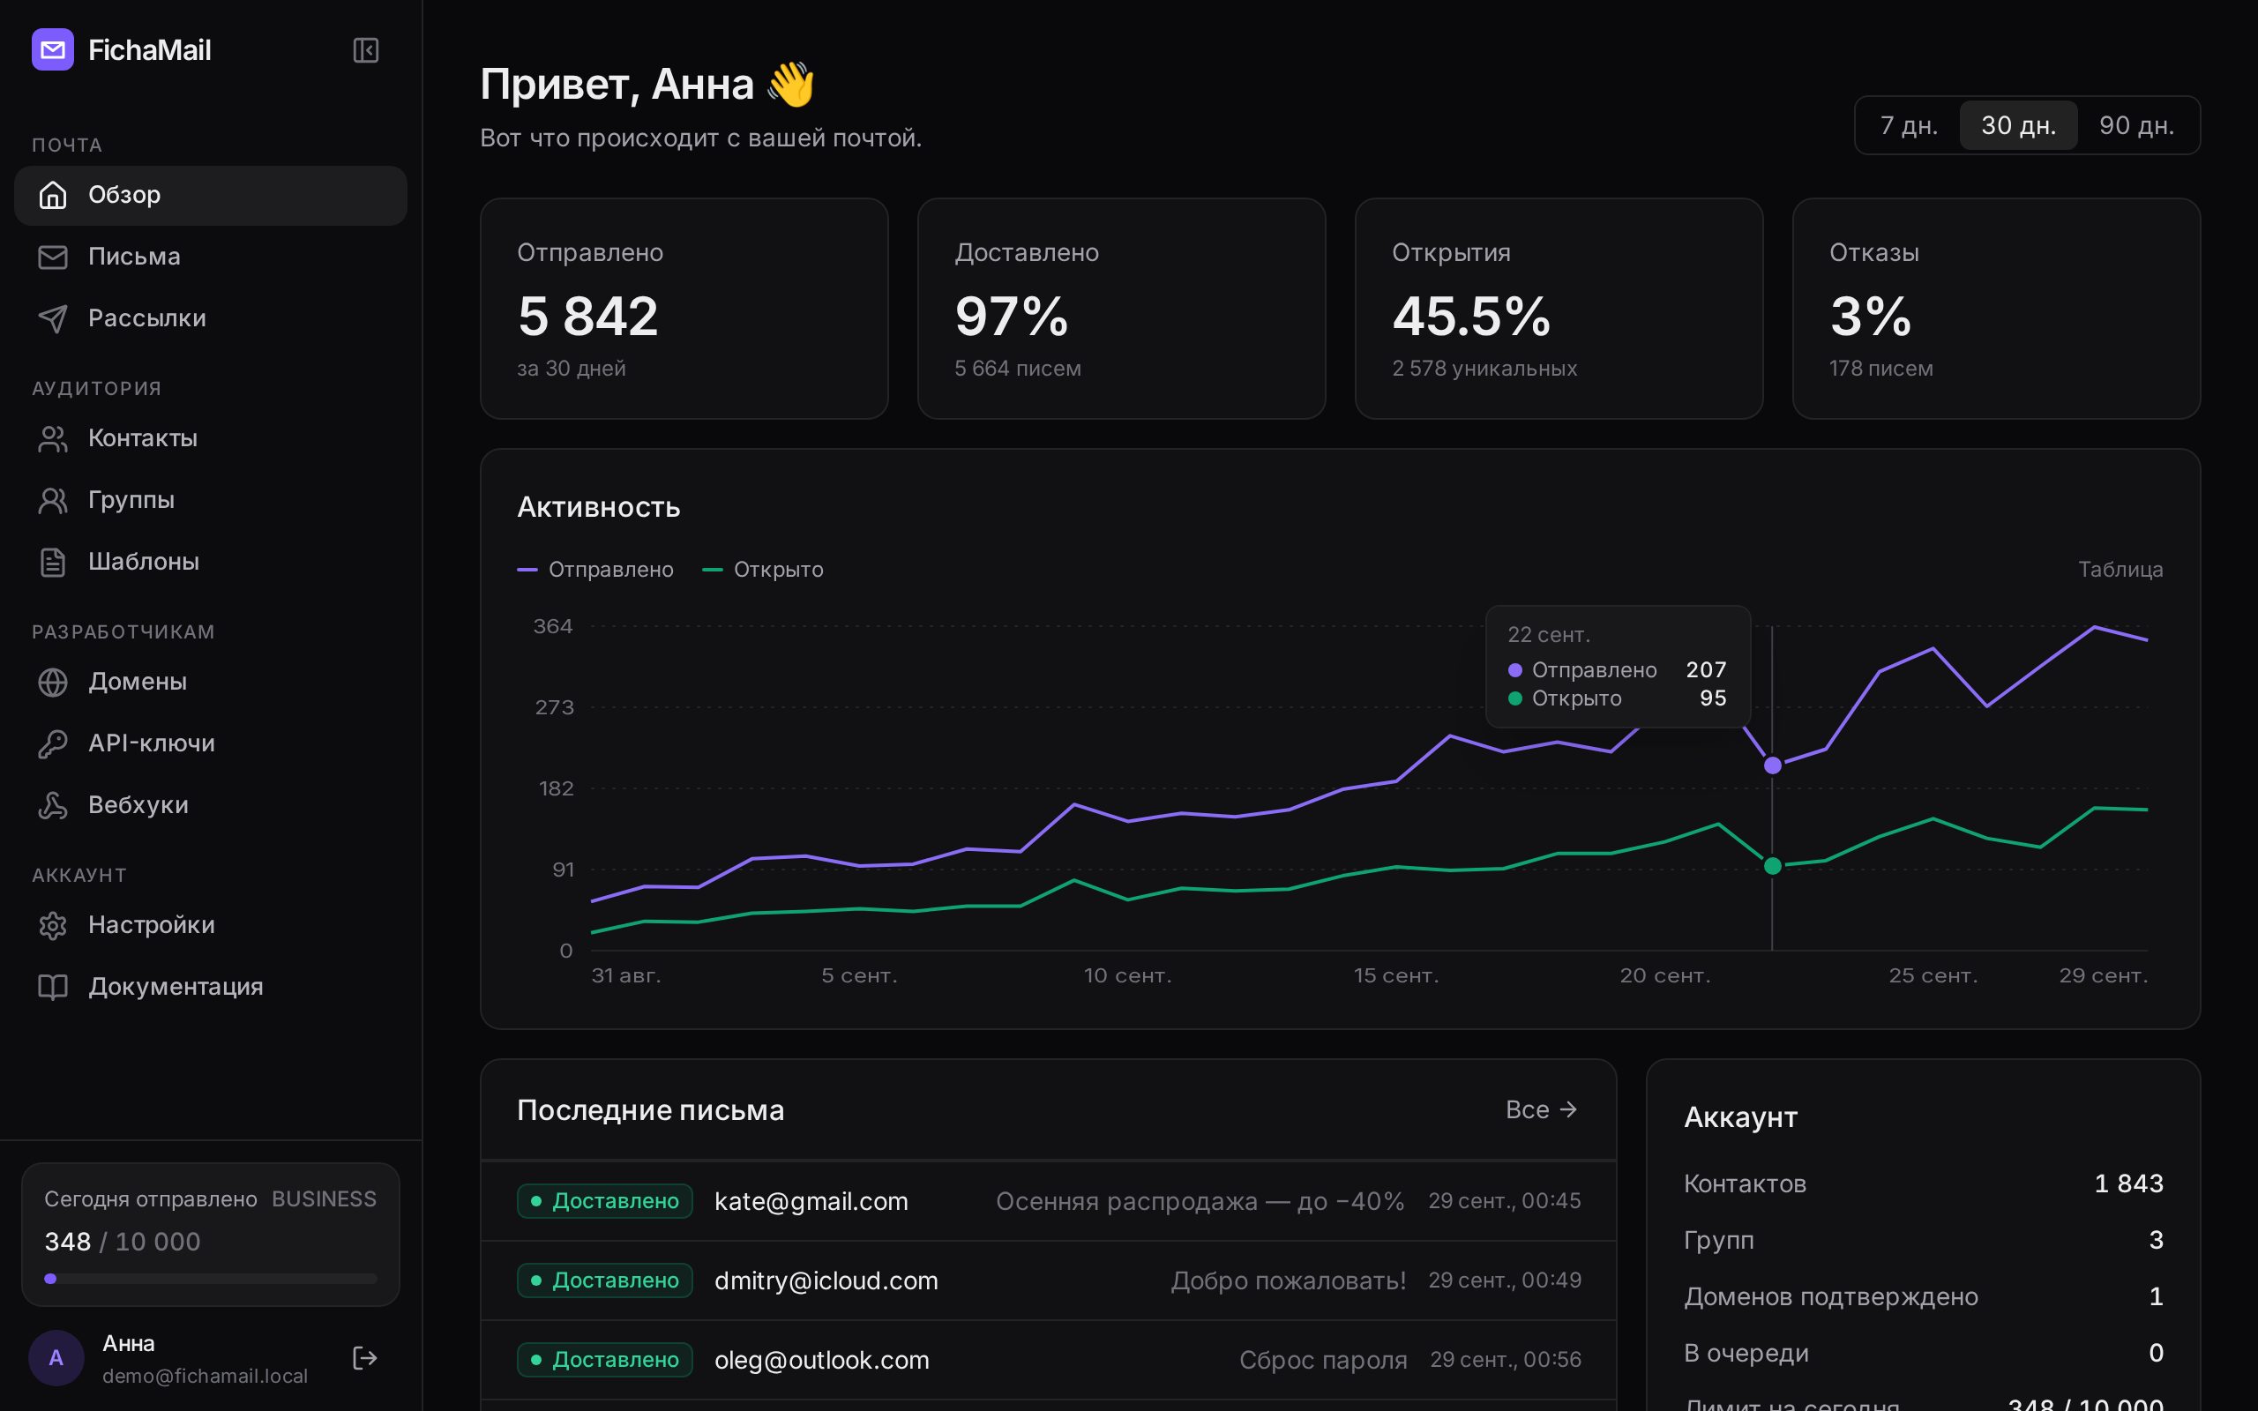Viewport: 2258px width, 1411px height.
Task: Open the Отказы stat card
Action: [1996, 309]
